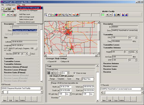The width and height of the screenshot is (144, 105).
Task: Open the Coverage Area km unit dropdown
Action: (68, 73)
